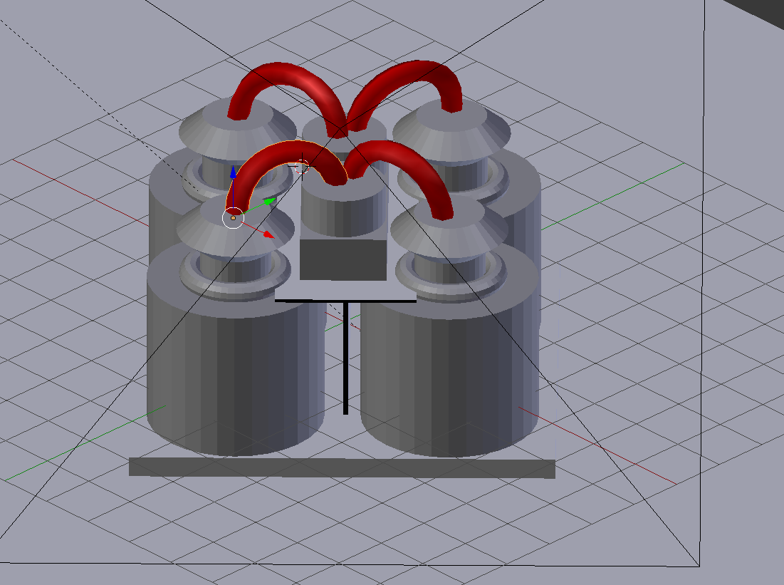Click the 3D cursor crosshair
Image resolution: width=784 pixels, height=585 pixels.
click(x=302, y=167)
